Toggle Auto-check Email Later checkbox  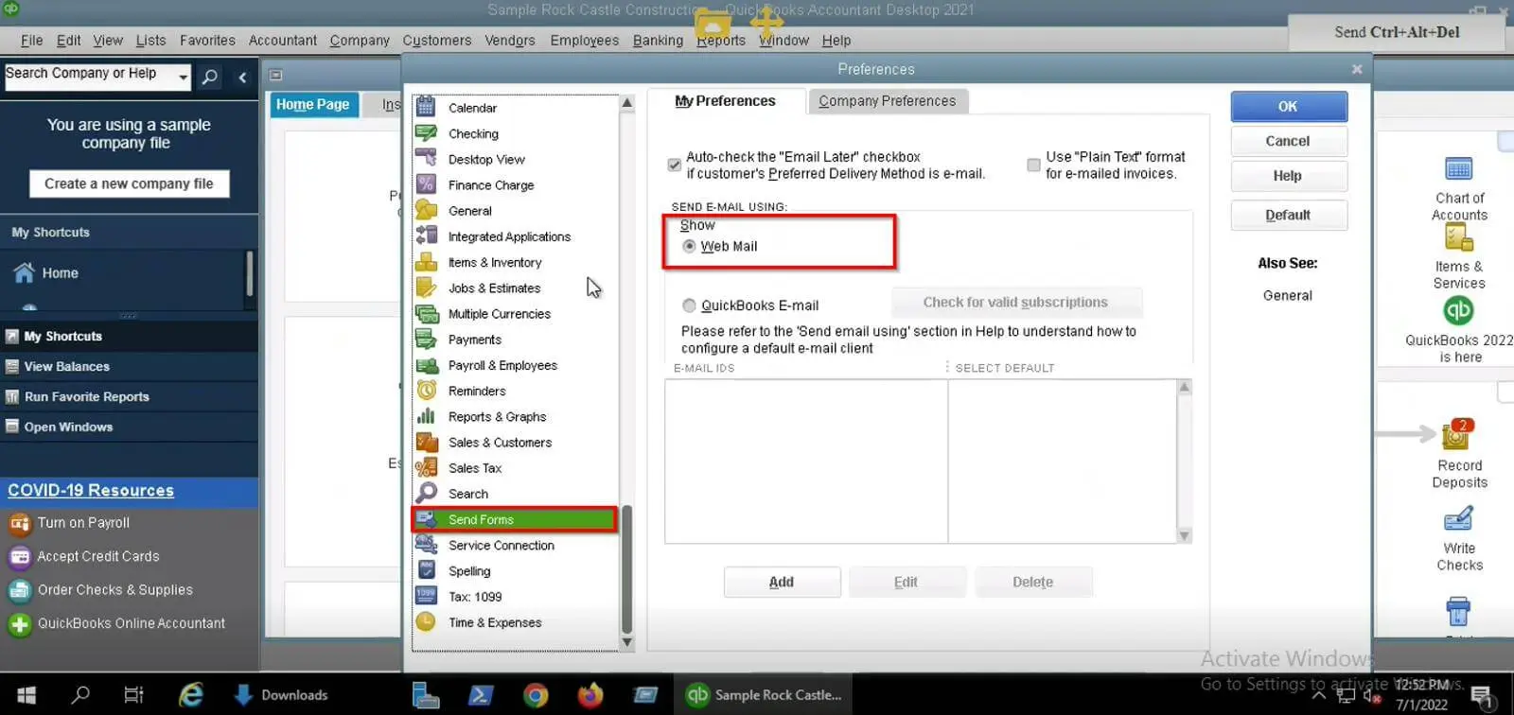(x=674, y=166)
